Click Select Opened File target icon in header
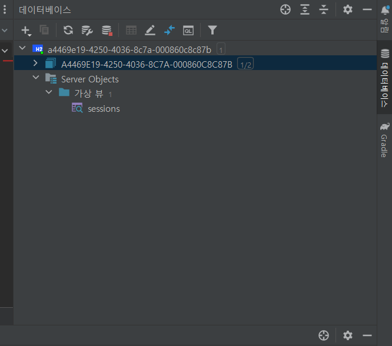Screen dimensions: 392x346 (x=285, y=10)
